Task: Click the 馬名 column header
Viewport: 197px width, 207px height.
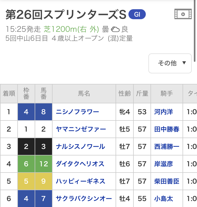Action: point(84,94)
